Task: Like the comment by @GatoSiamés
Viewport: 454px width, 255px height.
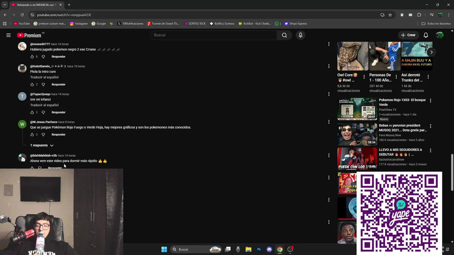Action: point(32,85)
